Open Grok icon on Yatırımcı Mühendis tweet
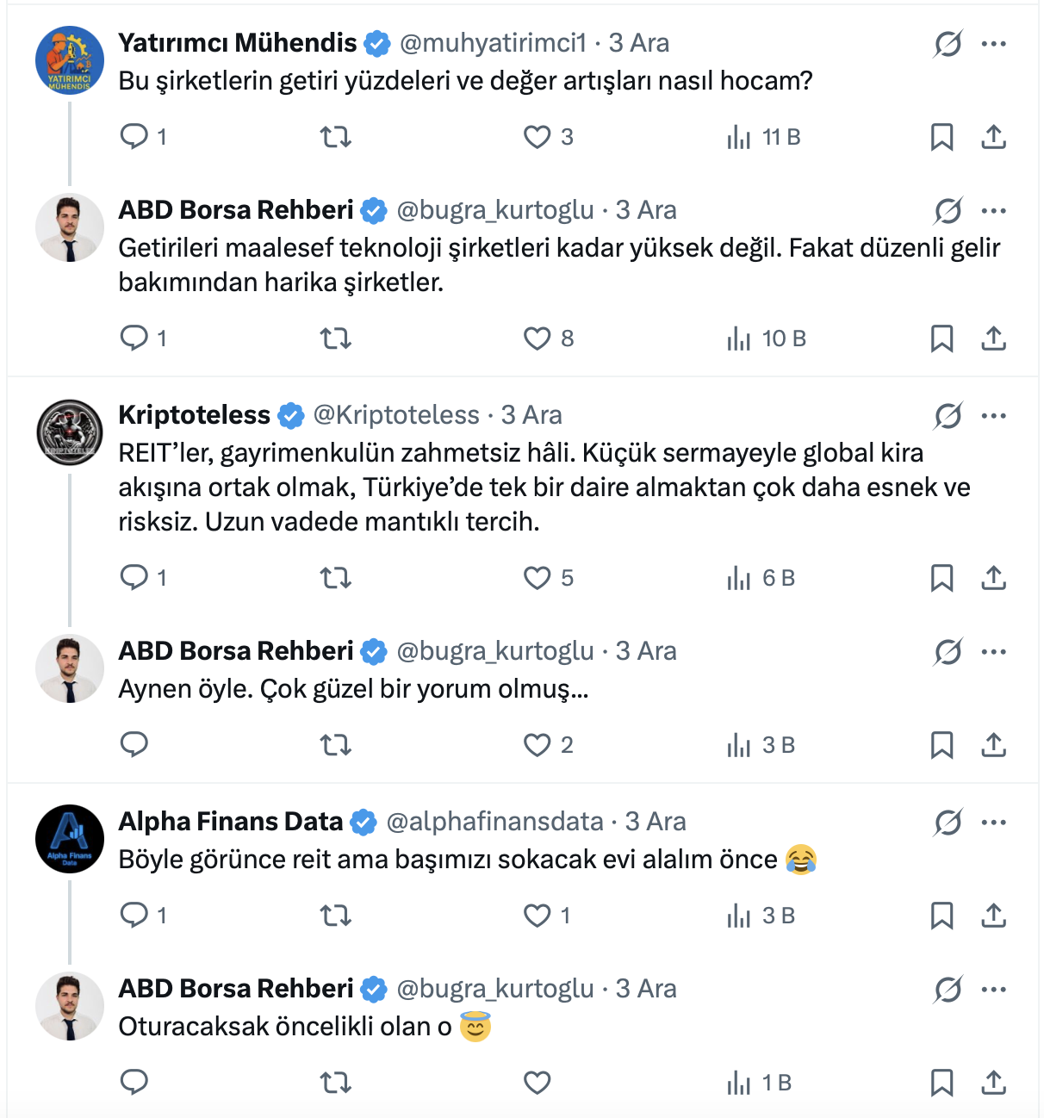The width and height of the screenshot is (1044, 1118). point(948,43)
